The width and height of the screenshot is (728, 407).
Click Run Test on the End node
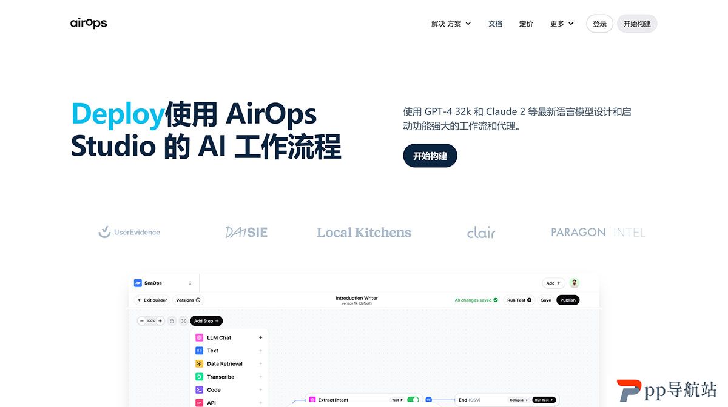544,400
